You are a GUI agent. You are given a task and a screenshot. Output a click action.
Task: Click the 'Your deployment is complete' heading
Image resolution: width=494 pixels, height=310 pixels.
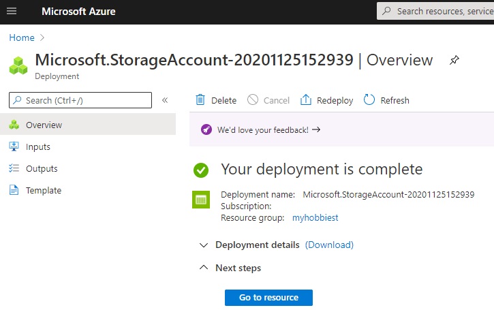click(322, 170)
